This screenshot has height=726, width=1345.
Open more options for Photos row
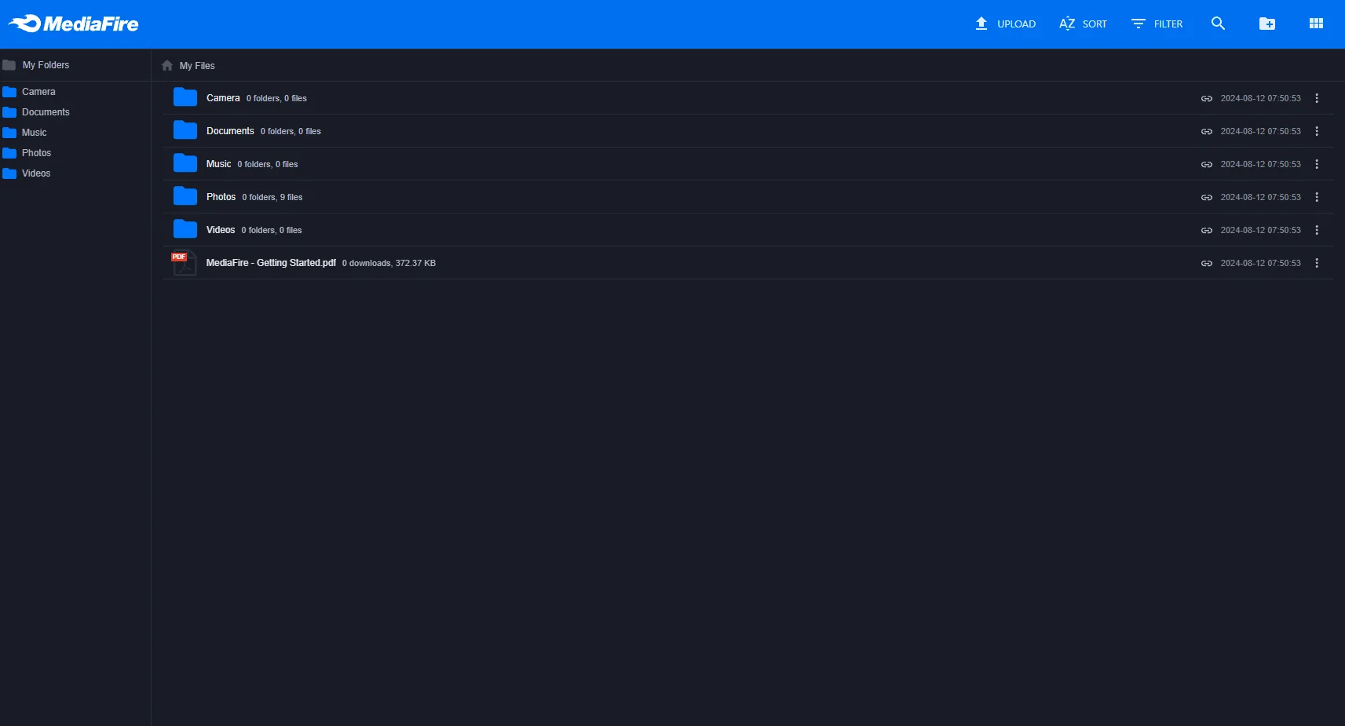point(1317,197)
